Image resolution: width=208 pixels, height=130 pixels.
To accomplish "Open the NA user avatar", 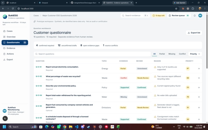I will (200, 15).
